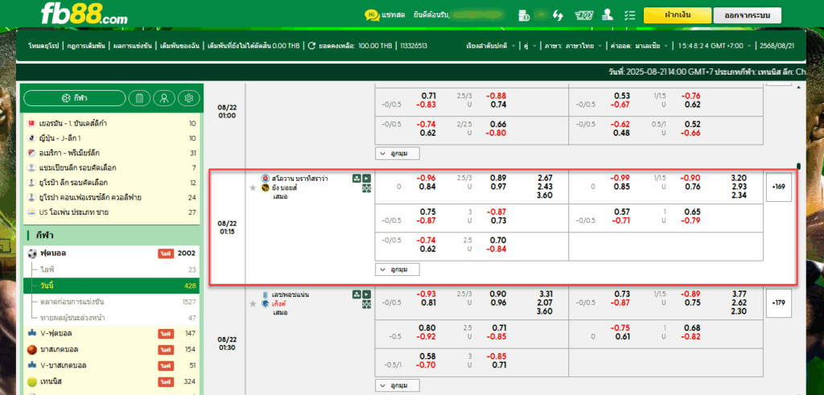824x395 pixels.
Task: Select the ไลฟ์ submenu with 23 matches
Action: tap(112, 270)
